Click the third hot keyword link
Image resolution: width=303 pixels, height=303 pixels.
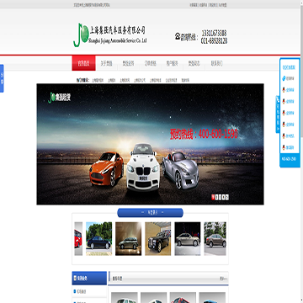[x=125, y=80]
